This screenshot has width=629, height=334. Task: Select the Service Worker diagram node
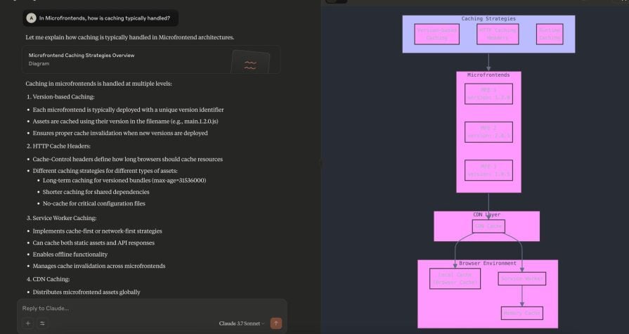(x=522, y=278)
